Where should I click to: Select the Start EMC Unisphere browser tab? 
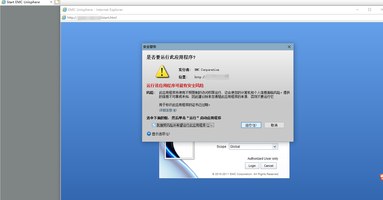(x=27, y=2)
